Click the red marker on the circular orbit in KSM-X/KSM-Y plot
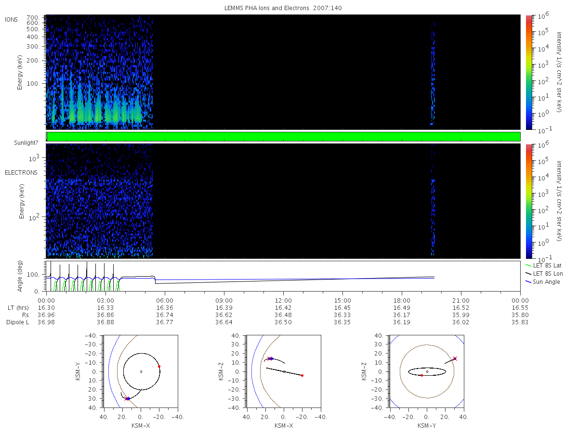Viewport: 578px width, 433px height. point(159,366)
